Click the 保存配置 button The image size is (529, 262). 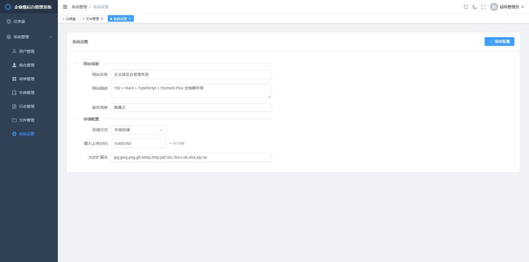click(499, 42)
